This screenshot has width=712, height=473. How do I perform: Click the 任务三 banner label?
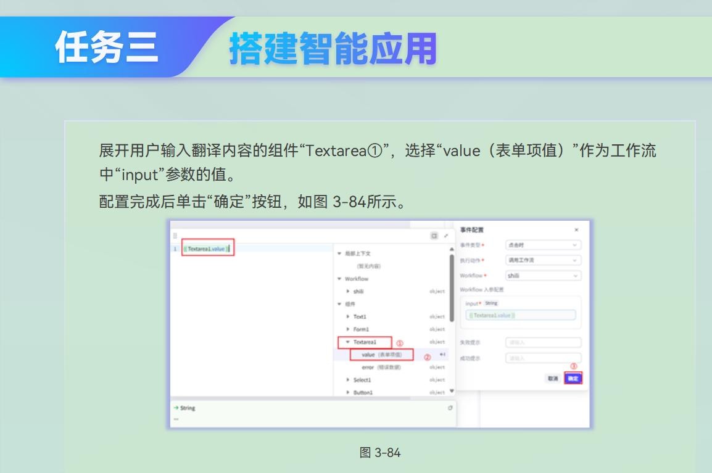(x=107, y=47)
